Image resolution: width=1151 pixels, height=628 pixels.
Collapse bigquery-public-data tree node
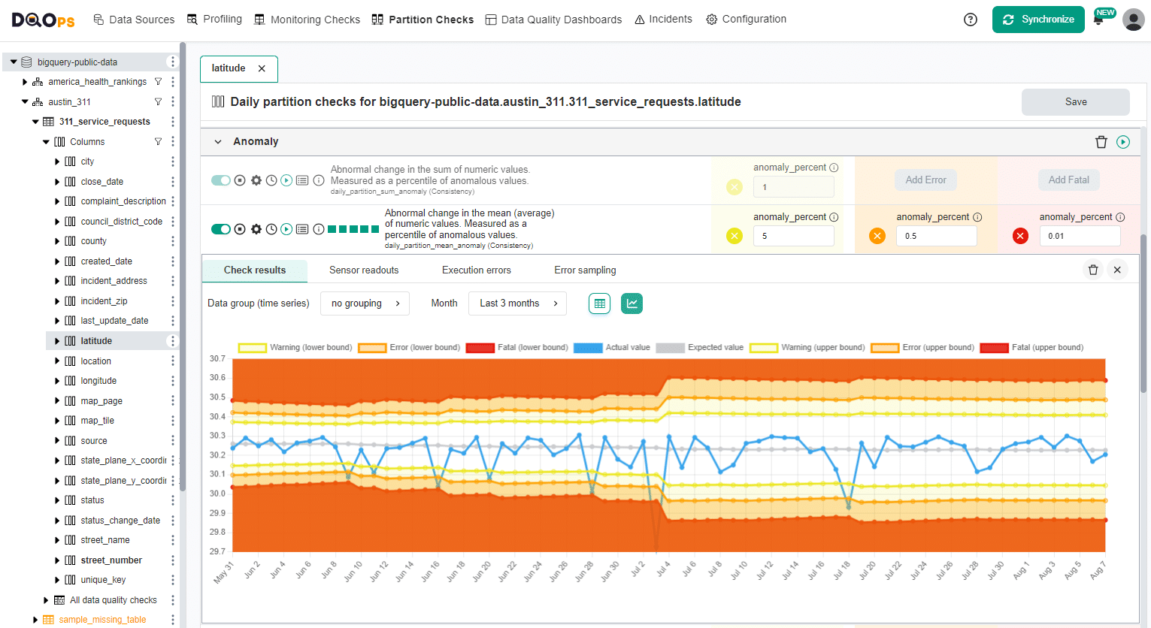coord(14,62)
